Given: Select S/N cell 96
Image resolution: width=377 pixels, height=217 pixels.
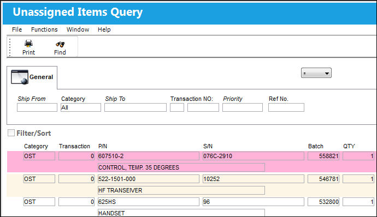Looking at the screenshot, I should (x=254, y=202).
